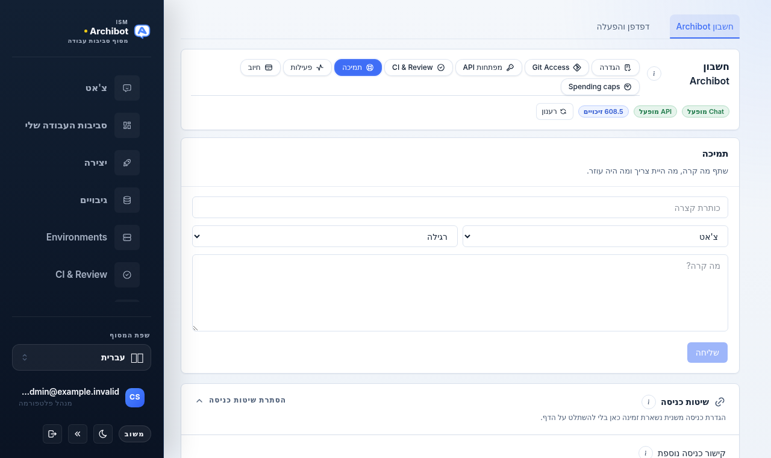Viewport: 771px width, 458px height.
Task: Switch to the דפדפן והפעלה tab
Action: [623, 27]
